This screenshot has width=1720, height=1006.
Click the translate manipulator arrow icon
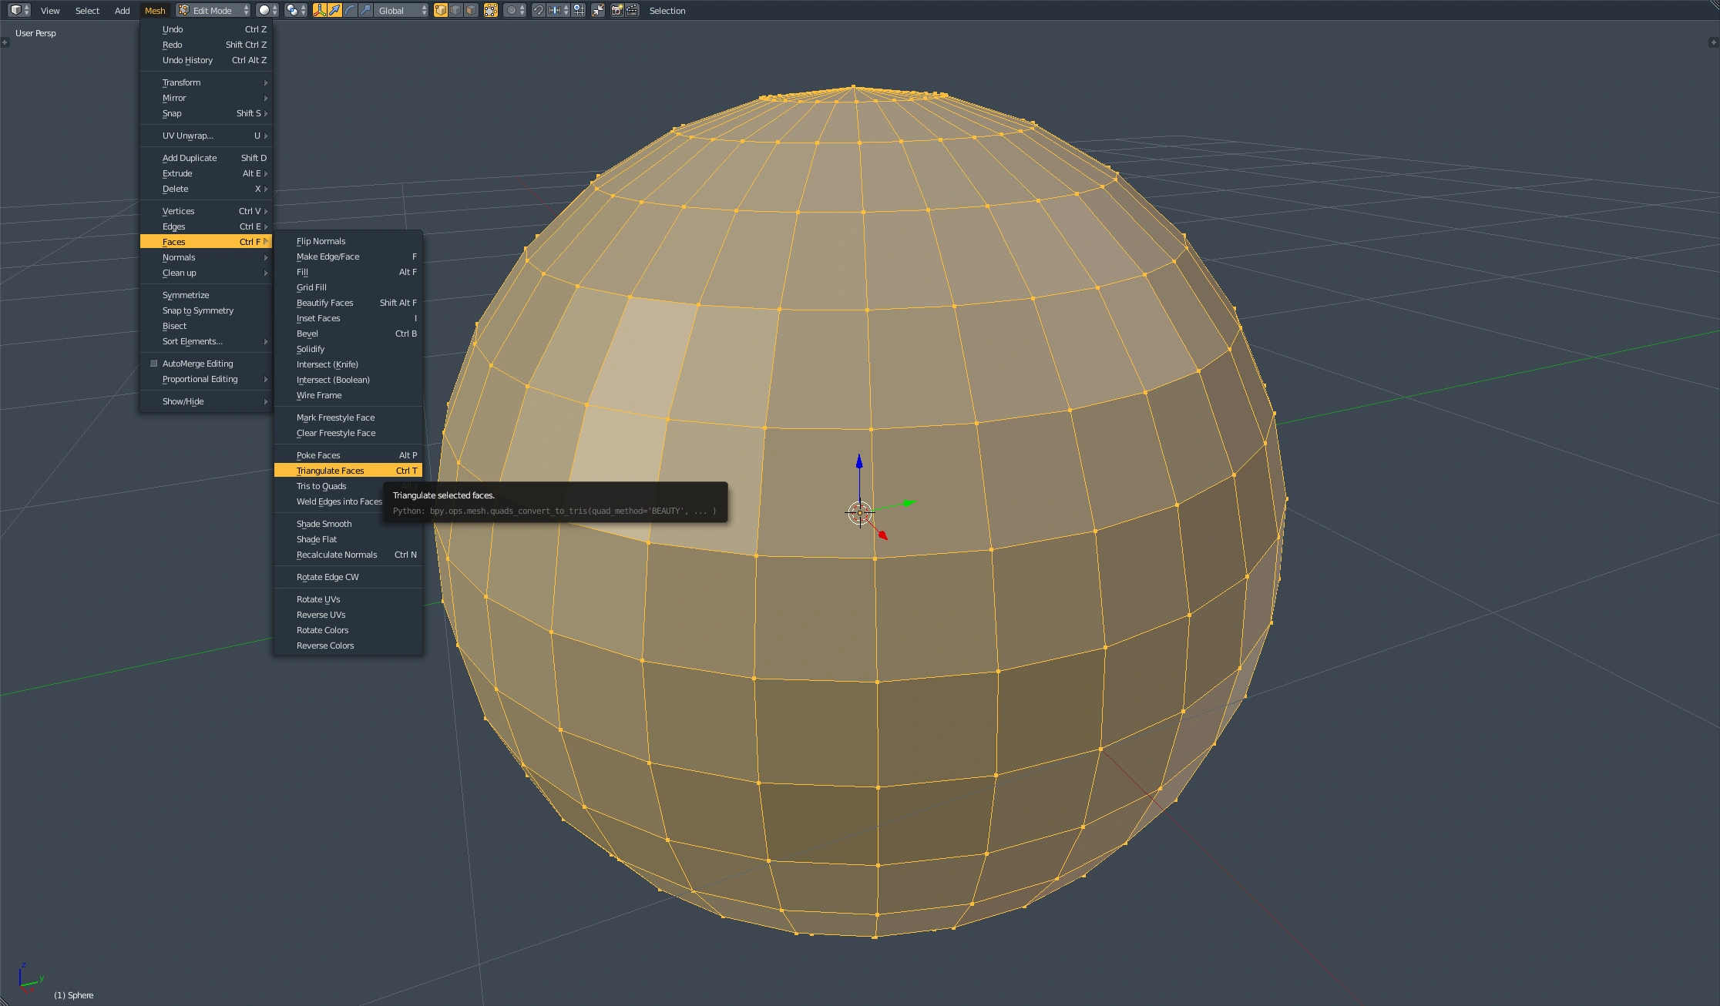coord(334,10)
